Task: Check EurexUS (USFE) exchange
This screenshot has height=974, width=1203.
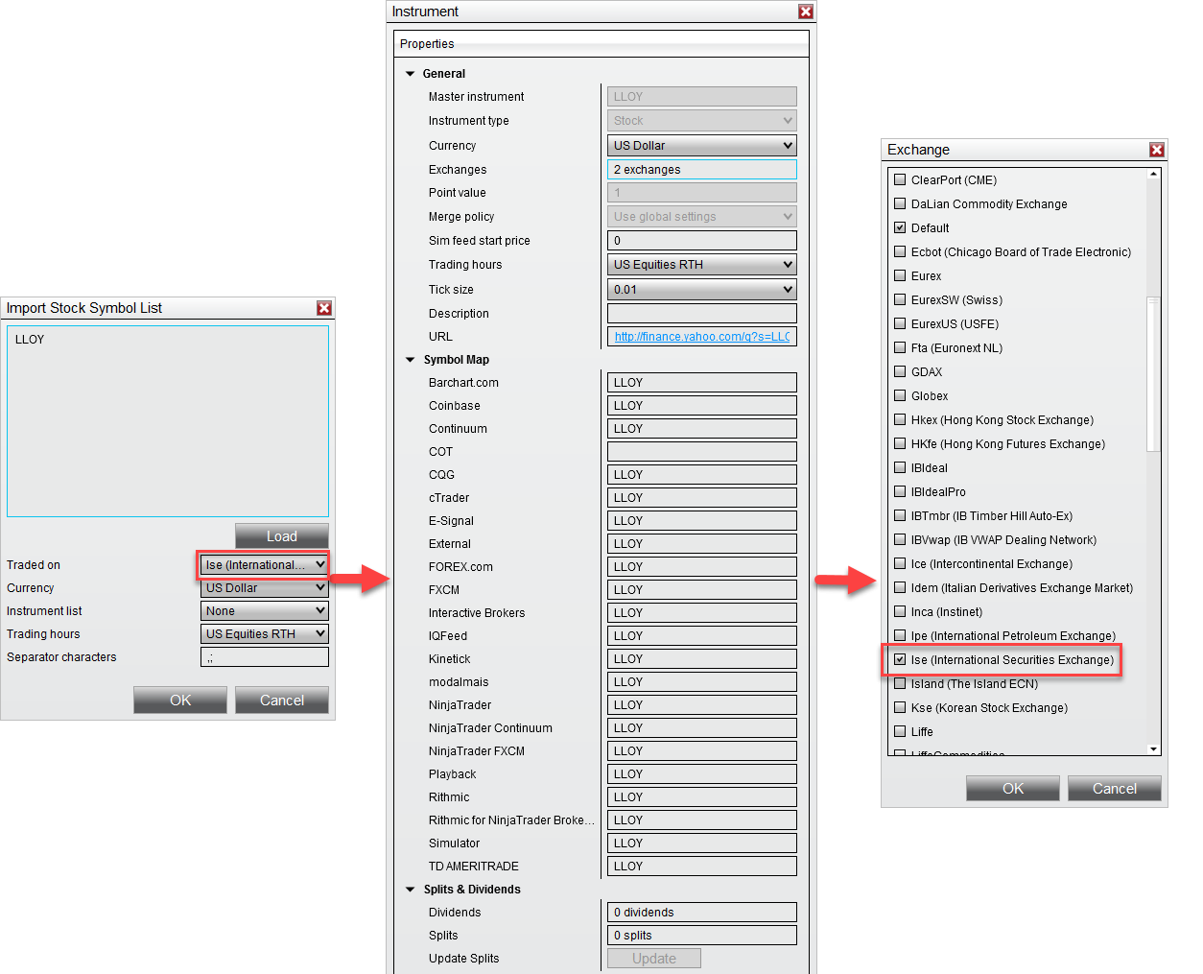Action: (900, 323)
